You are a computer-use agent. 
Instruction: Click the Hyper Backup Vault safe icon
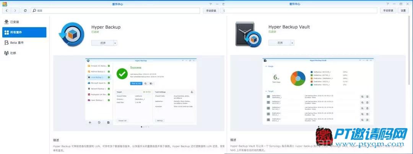coord(249,34)
